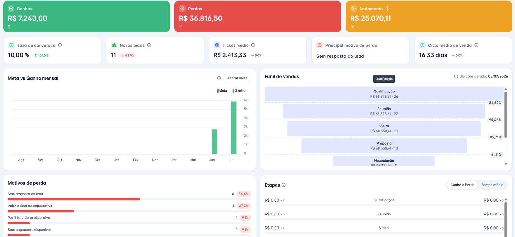Open info tooltip for Novos leads

coord(149,45)
